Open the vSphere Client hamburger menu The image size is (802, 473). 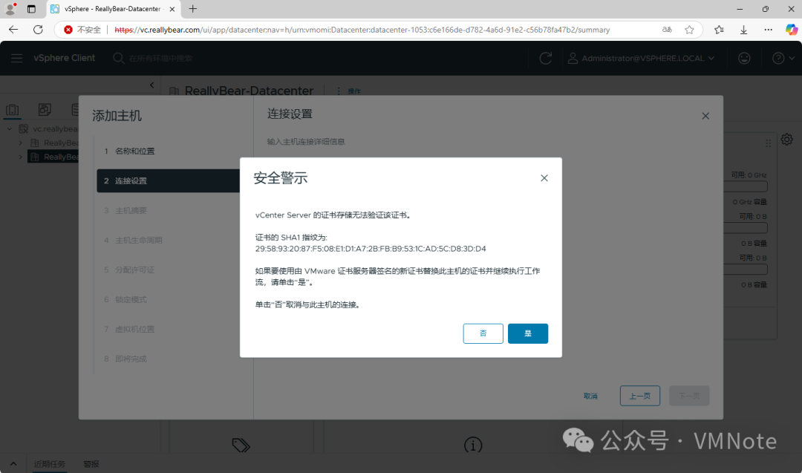pos(17,59)
